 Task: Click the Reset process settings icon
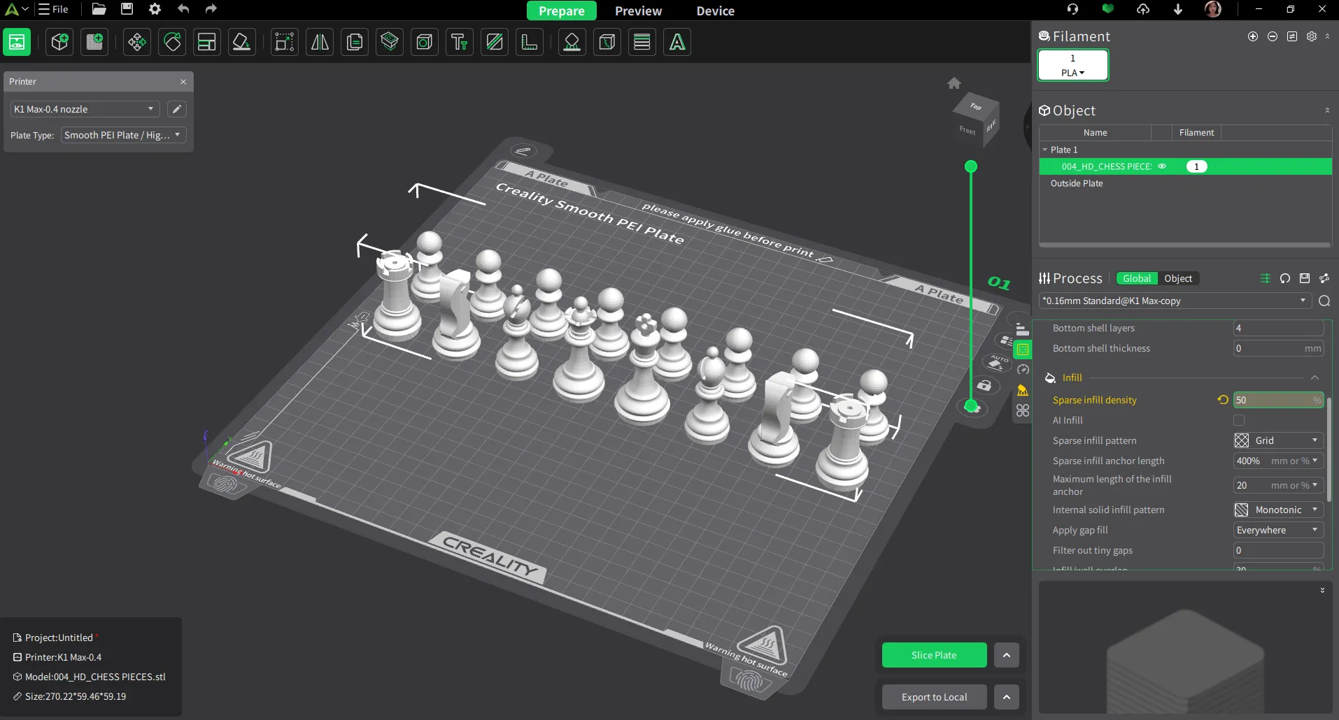(1285, 278)
